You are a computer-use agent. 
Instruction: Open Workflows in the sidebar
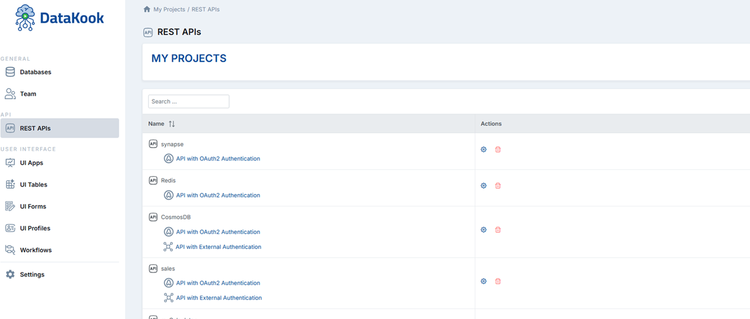point(36,250)
